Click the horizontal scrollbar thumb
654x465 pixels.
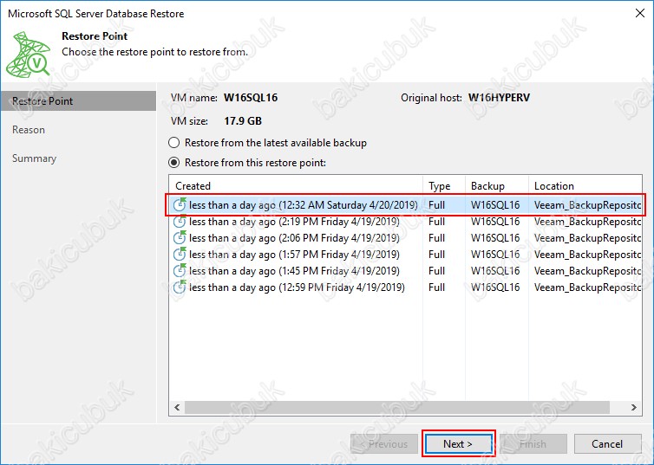click(x=397, y=407)
